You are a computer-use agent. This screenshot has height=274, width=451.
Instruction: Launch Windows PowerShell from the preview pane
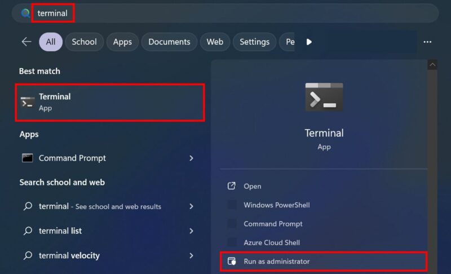324,205
